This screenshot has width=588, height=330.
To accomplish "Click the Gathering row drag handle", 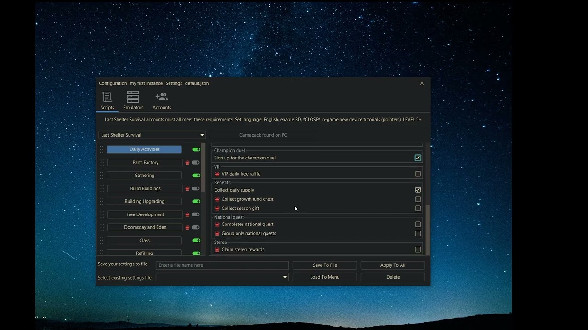I will coord(102,176).
